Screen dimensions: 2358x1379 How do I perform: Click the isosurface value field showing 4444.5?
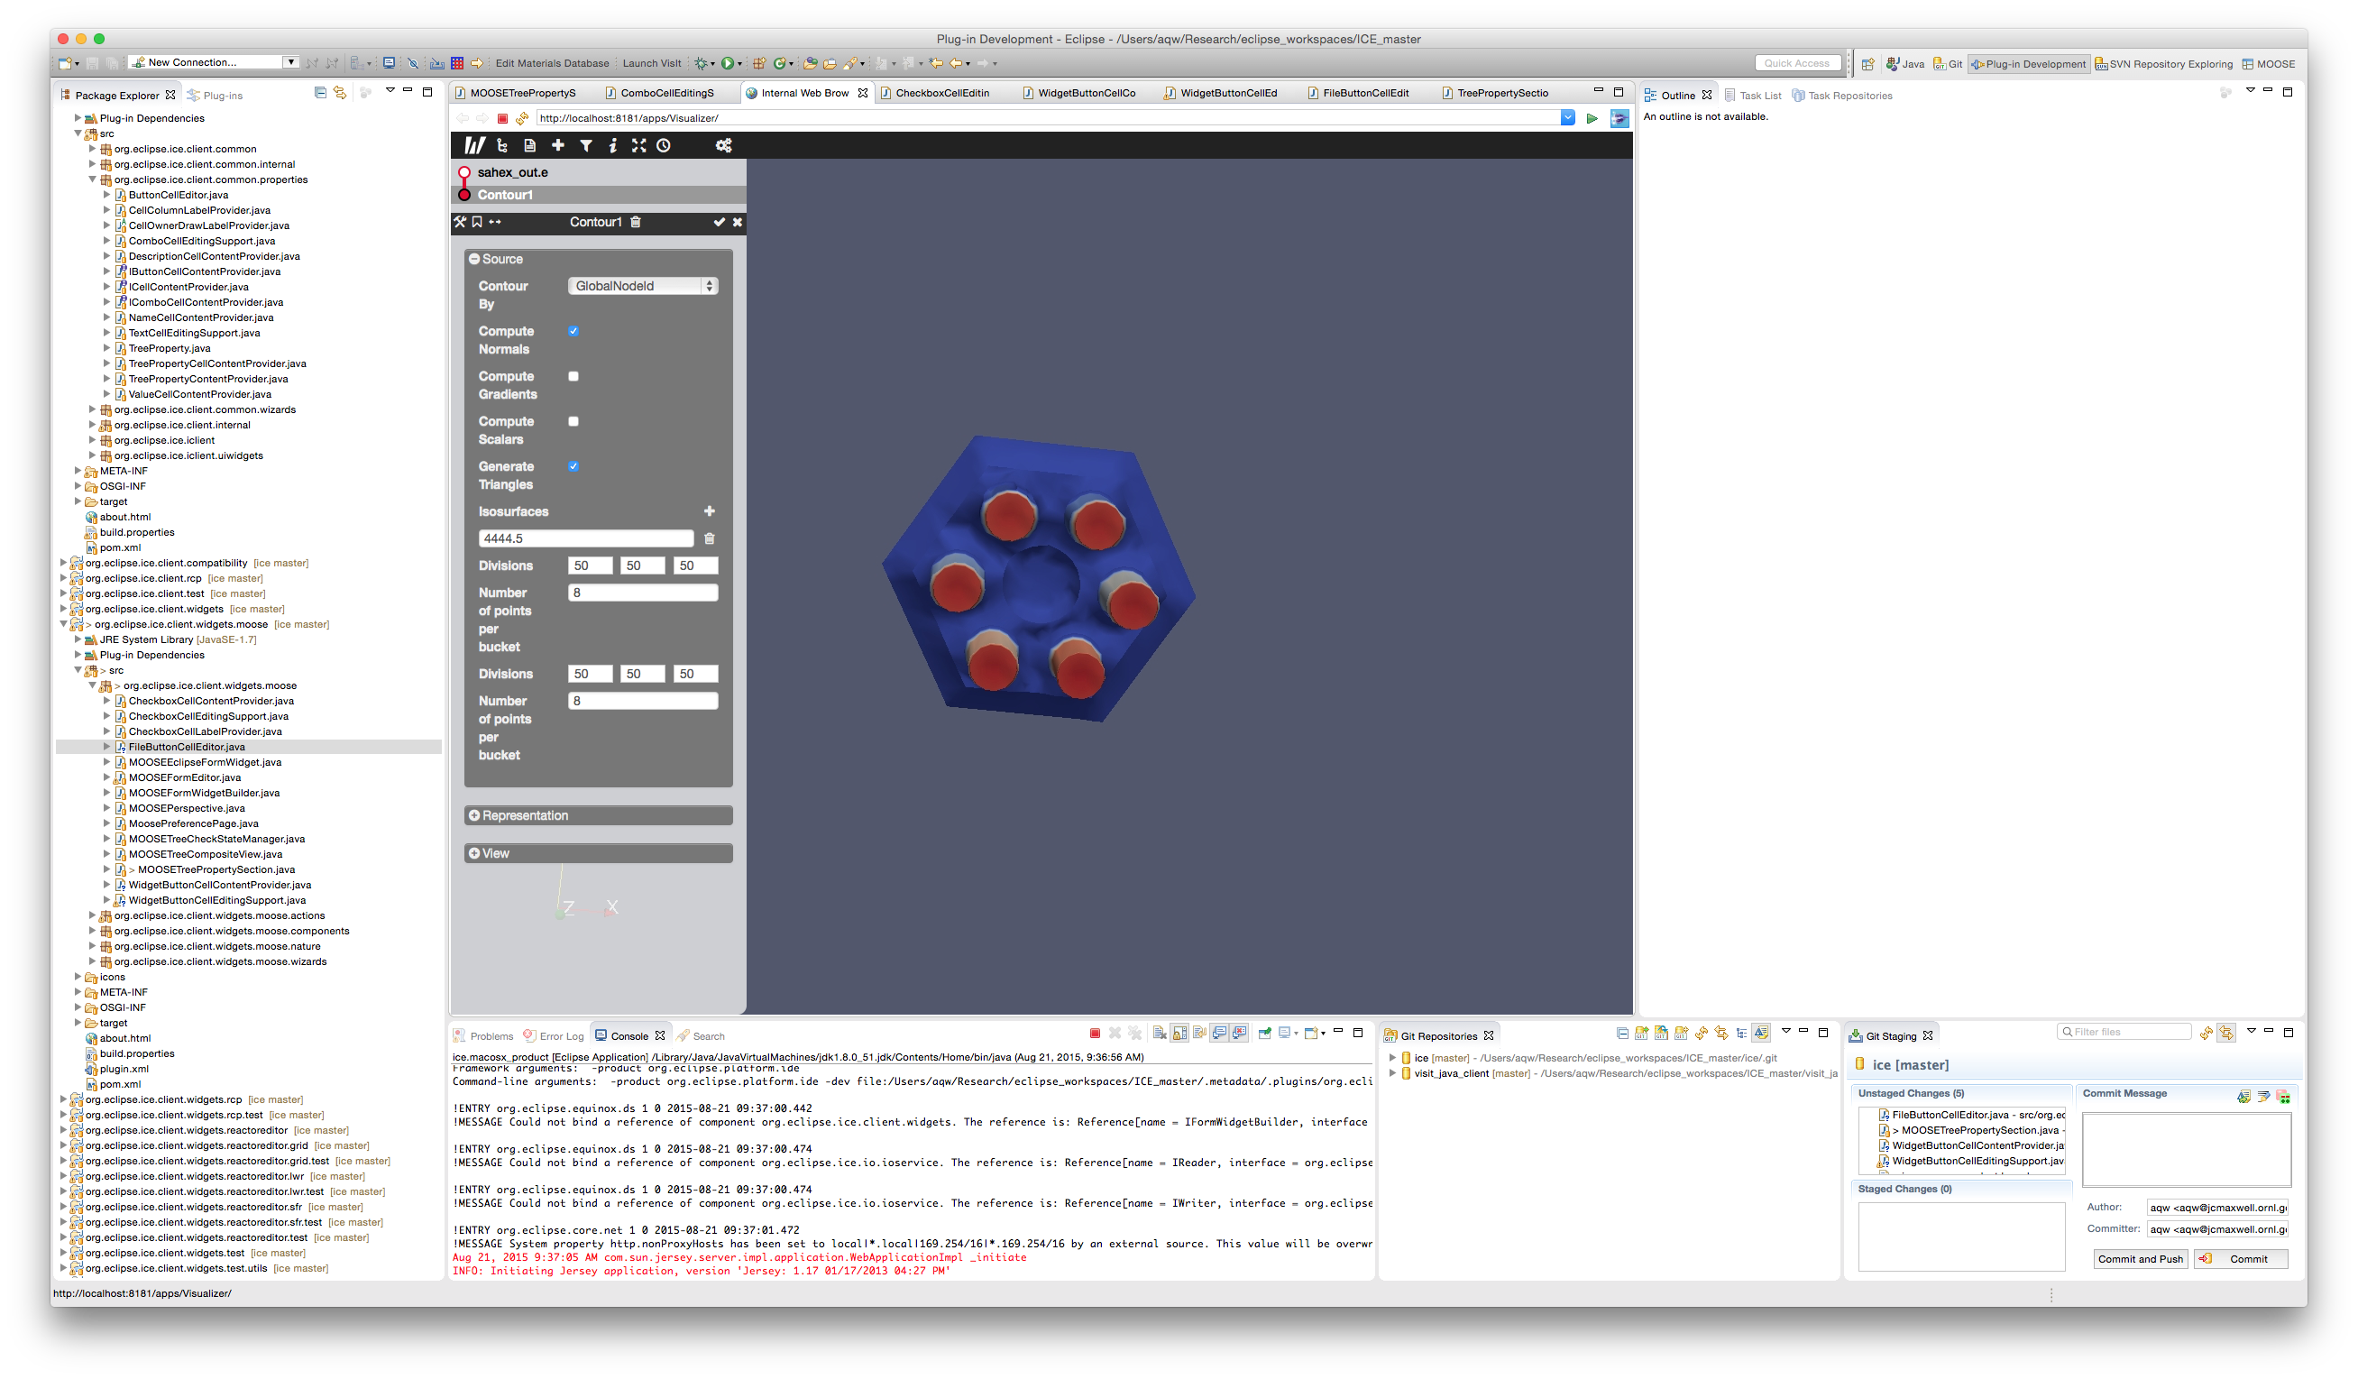click(x=586, y=538)
